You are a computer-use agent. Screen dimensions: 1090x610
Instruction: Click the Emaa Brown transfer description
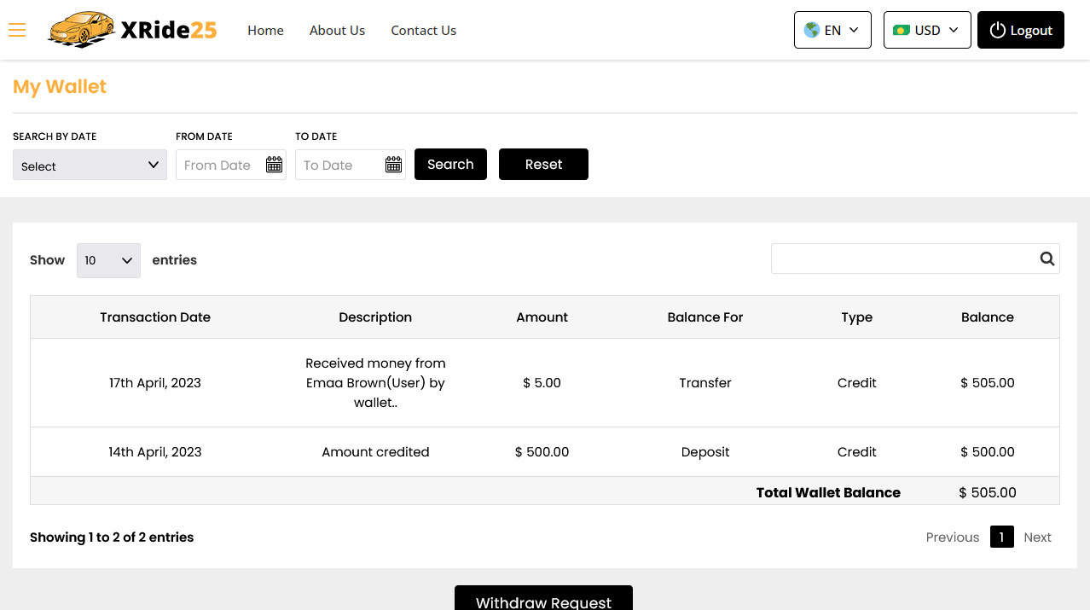[x=375, y=382]
